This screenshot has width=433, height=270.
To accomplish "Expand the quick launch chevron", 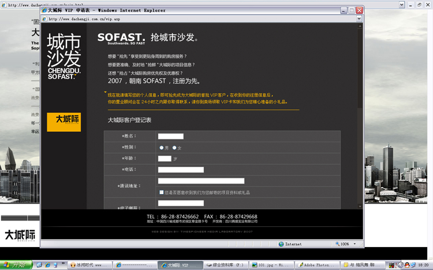I will [63, 263].
